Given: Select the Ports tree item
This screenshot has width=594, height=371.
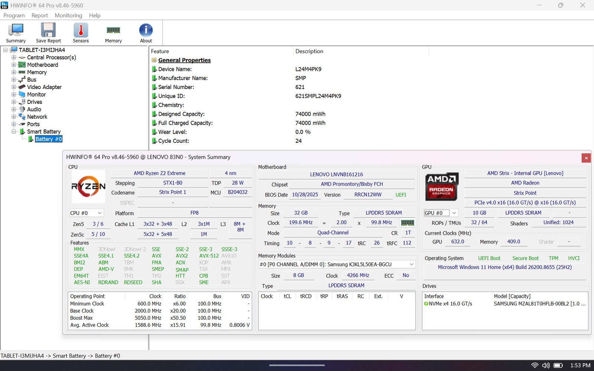Looking at the screenshot, I should (33, 124).
